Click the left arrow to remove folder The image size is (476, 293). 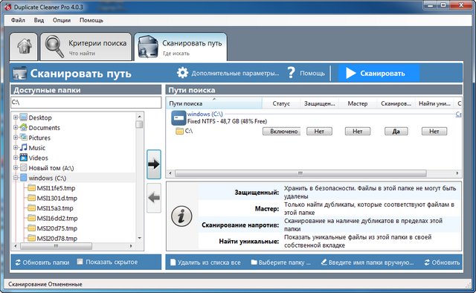(x=154, y=198)
